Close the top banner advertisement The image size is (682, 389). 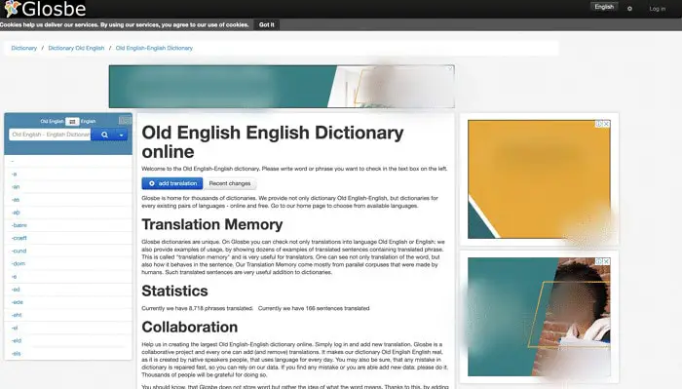pyautogui.click(x=450, y=69)
